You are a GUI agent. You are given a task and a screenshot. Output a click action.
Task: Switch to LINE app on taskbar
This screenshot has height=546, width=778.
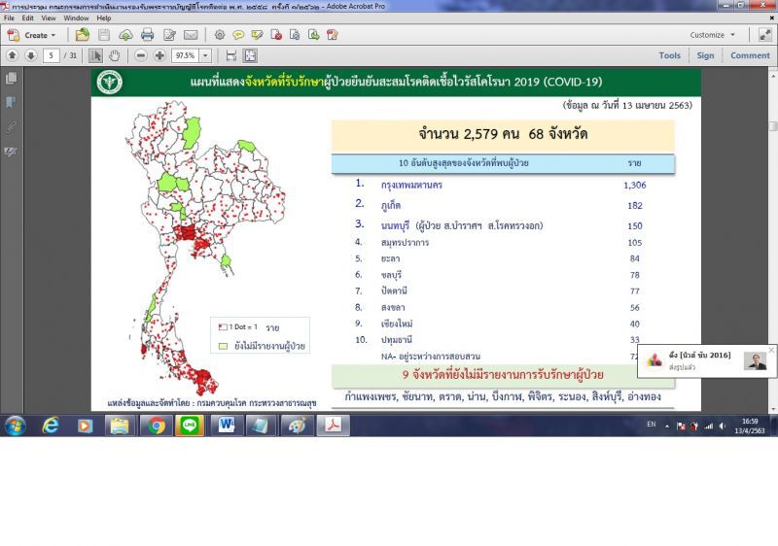coord(190,426)
